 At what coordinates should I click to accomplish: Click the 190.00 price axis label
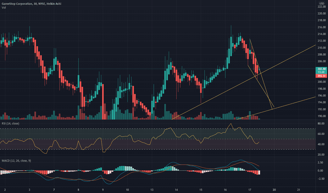(322, 116)
